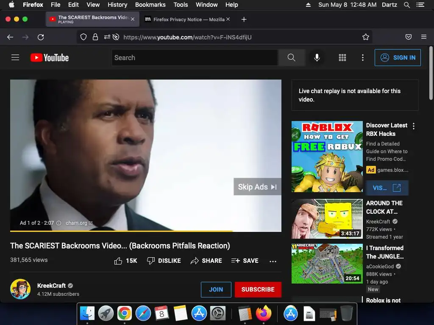
Task: Open Launchpad rocket in the Dock
Action: (106, 314)
